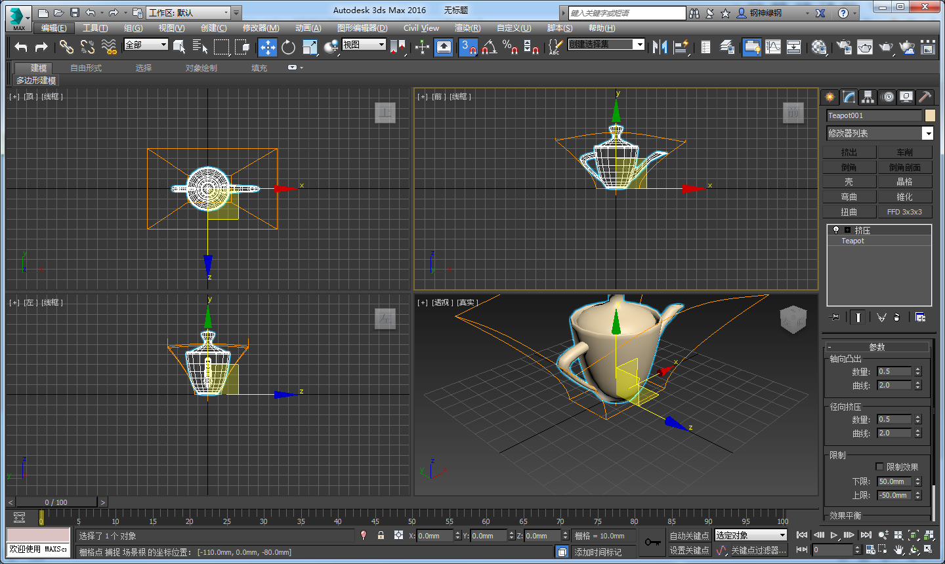Click the Redo arrow in the main toolbar

point(41,47)
